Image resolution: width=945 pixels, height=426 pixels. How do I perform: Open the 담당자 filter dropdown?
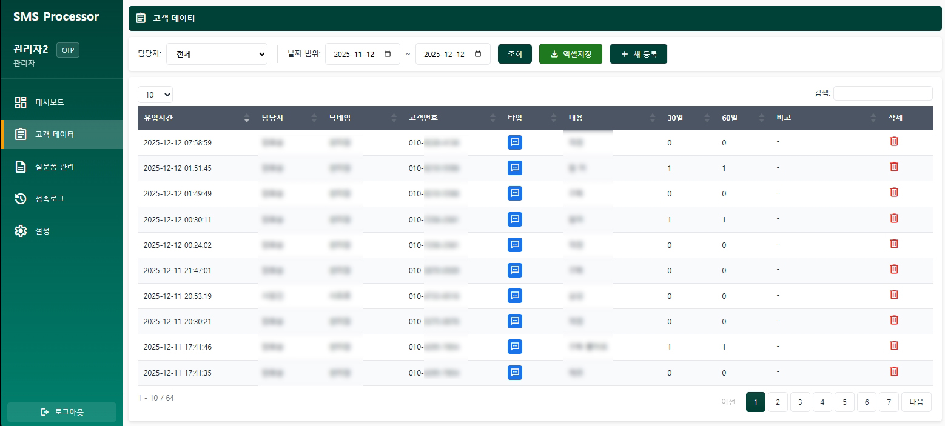215,54
